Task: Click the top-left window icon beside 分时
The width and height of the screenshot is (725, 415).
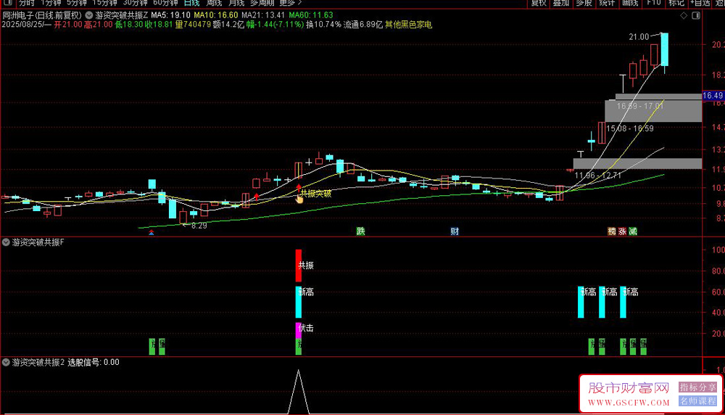Action: 7,3
